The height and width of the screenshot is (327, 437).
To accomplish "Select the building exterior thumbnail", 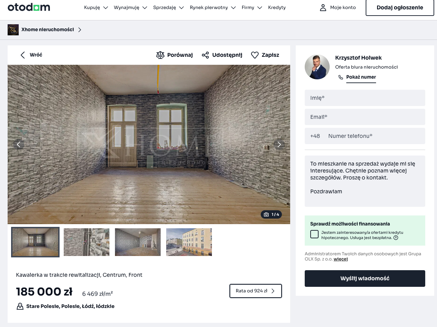I will coord(189,242).
